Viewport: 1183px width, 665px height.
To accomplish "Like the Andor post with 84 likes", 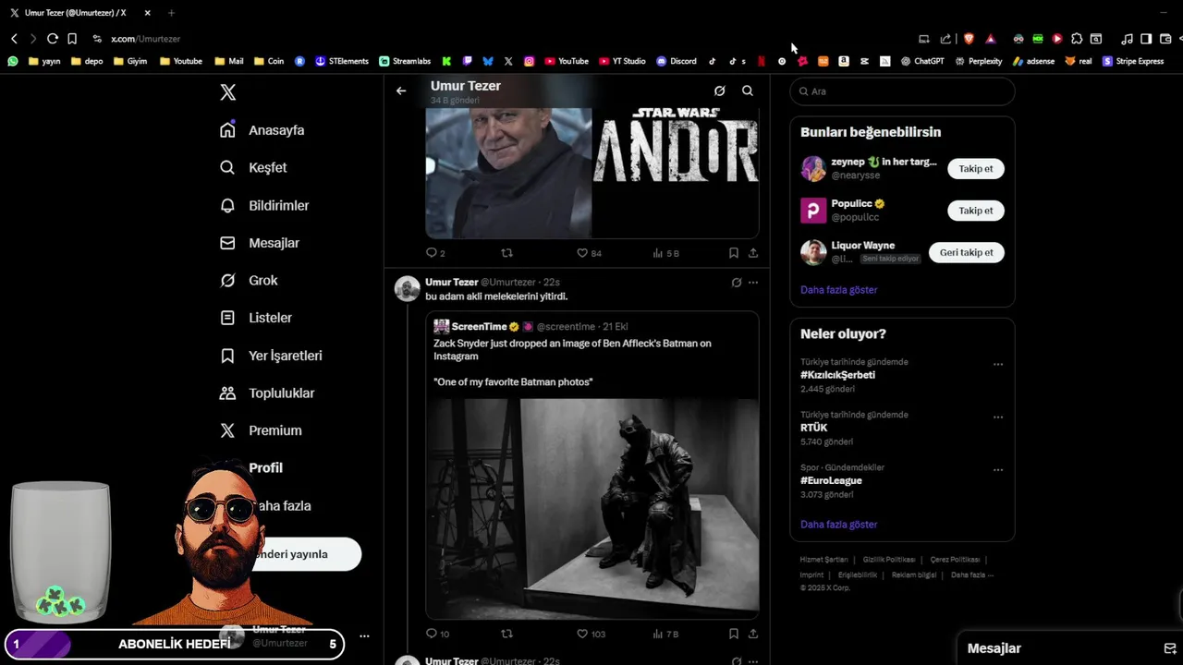I will pyautogui.click(x=589, y=253).
